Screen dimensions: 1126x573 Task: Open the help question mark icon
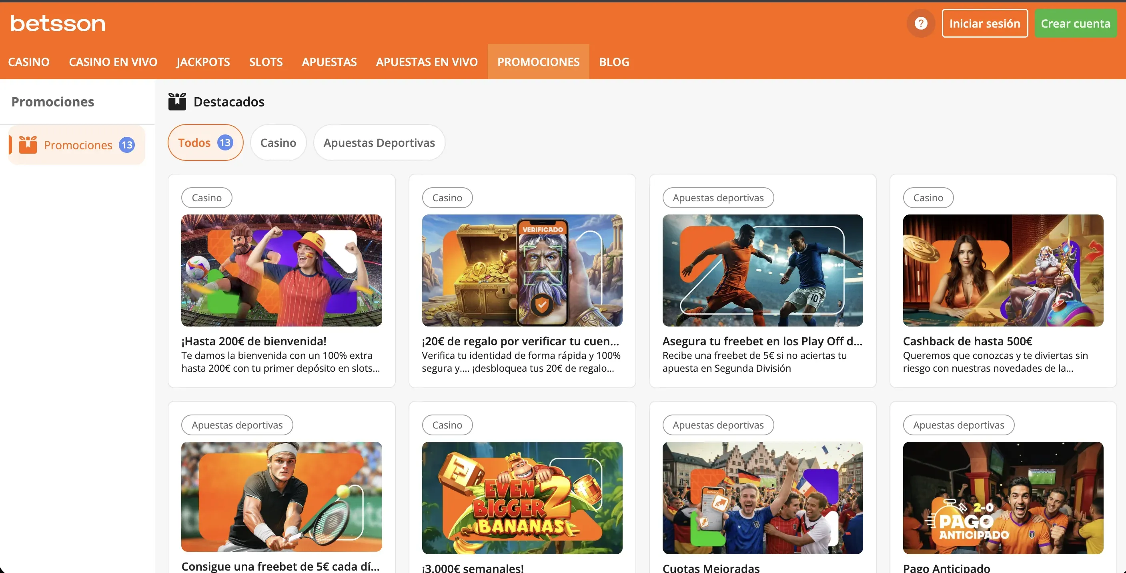pos(921,23)
